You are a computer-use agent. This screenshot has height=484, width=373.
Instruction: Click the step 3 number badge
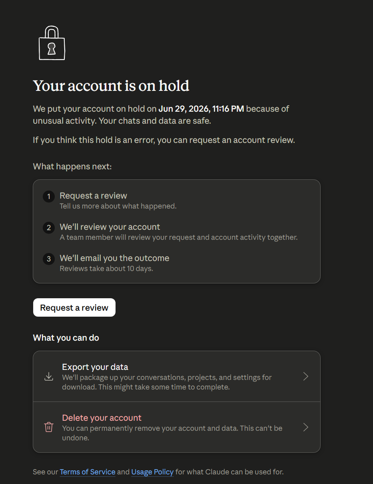pos(49,259)
